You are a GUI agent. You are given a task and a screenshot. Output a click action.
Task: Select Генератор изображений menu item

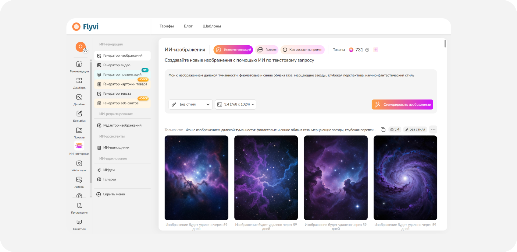click(123, 56)
